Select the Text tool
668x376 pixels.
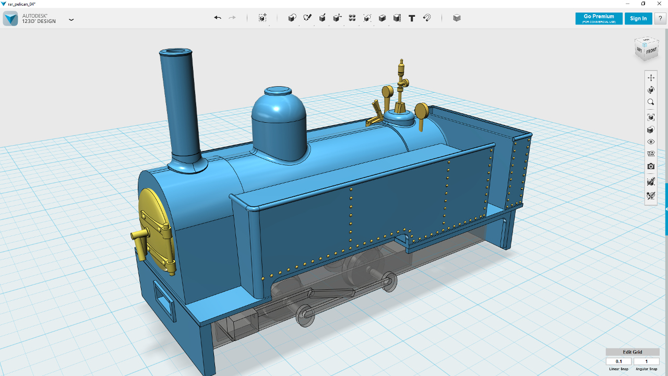412,18
